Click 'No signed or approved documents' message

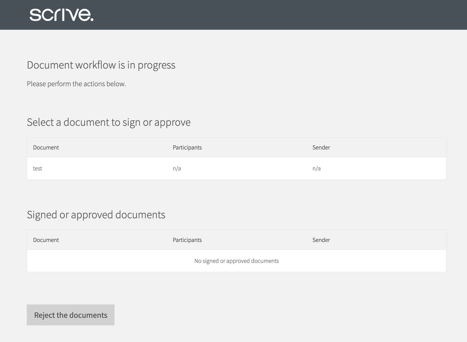(x=237, y=261)
